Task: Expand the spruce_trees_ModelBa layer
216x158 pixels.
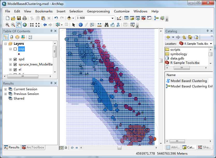Action: point(10,64)
